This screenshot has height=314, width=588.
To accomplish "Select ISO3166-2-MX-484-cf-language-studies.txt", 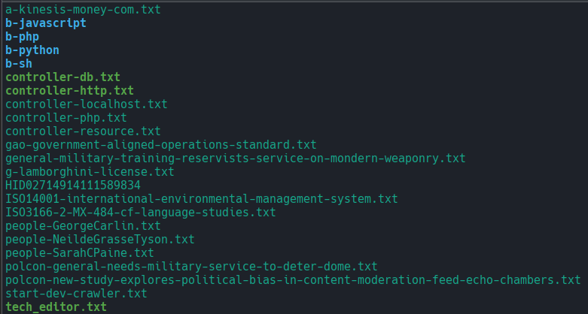I will (141, 212).
